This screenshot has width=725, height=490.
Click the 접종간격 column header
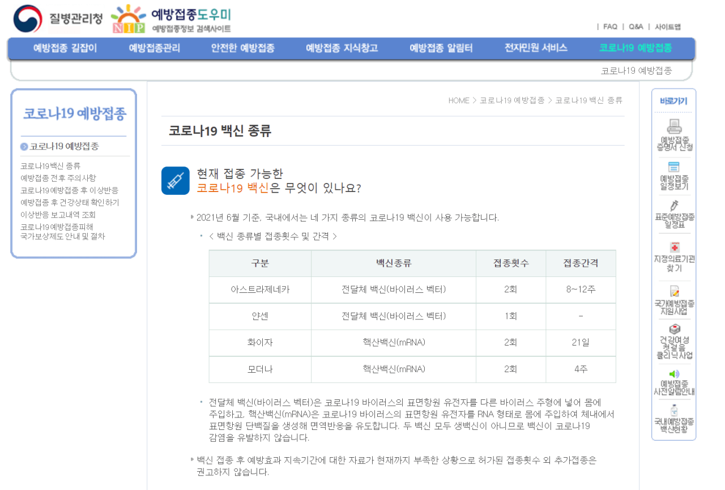[581, 263]
